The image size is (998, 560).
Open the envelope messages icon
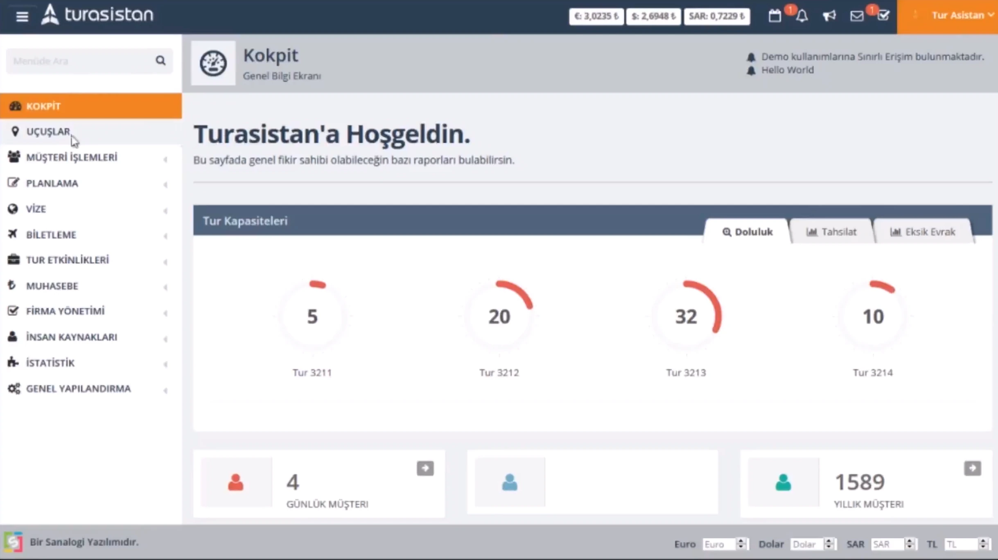(856, 16)
